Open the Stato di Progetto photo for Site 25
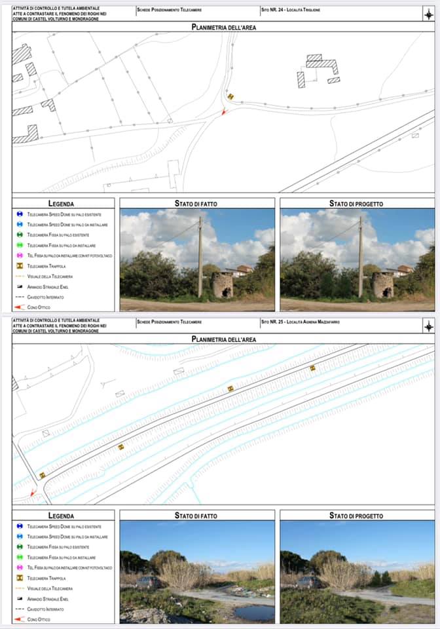This screenshot has height=629, width=440. [x=357, y=571]
